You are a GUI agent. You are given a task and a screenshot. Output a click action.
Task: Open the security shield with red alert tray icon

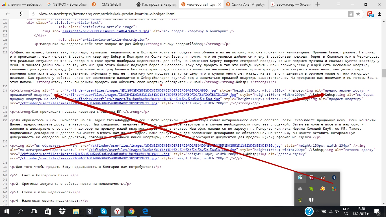tap(311, 177)
